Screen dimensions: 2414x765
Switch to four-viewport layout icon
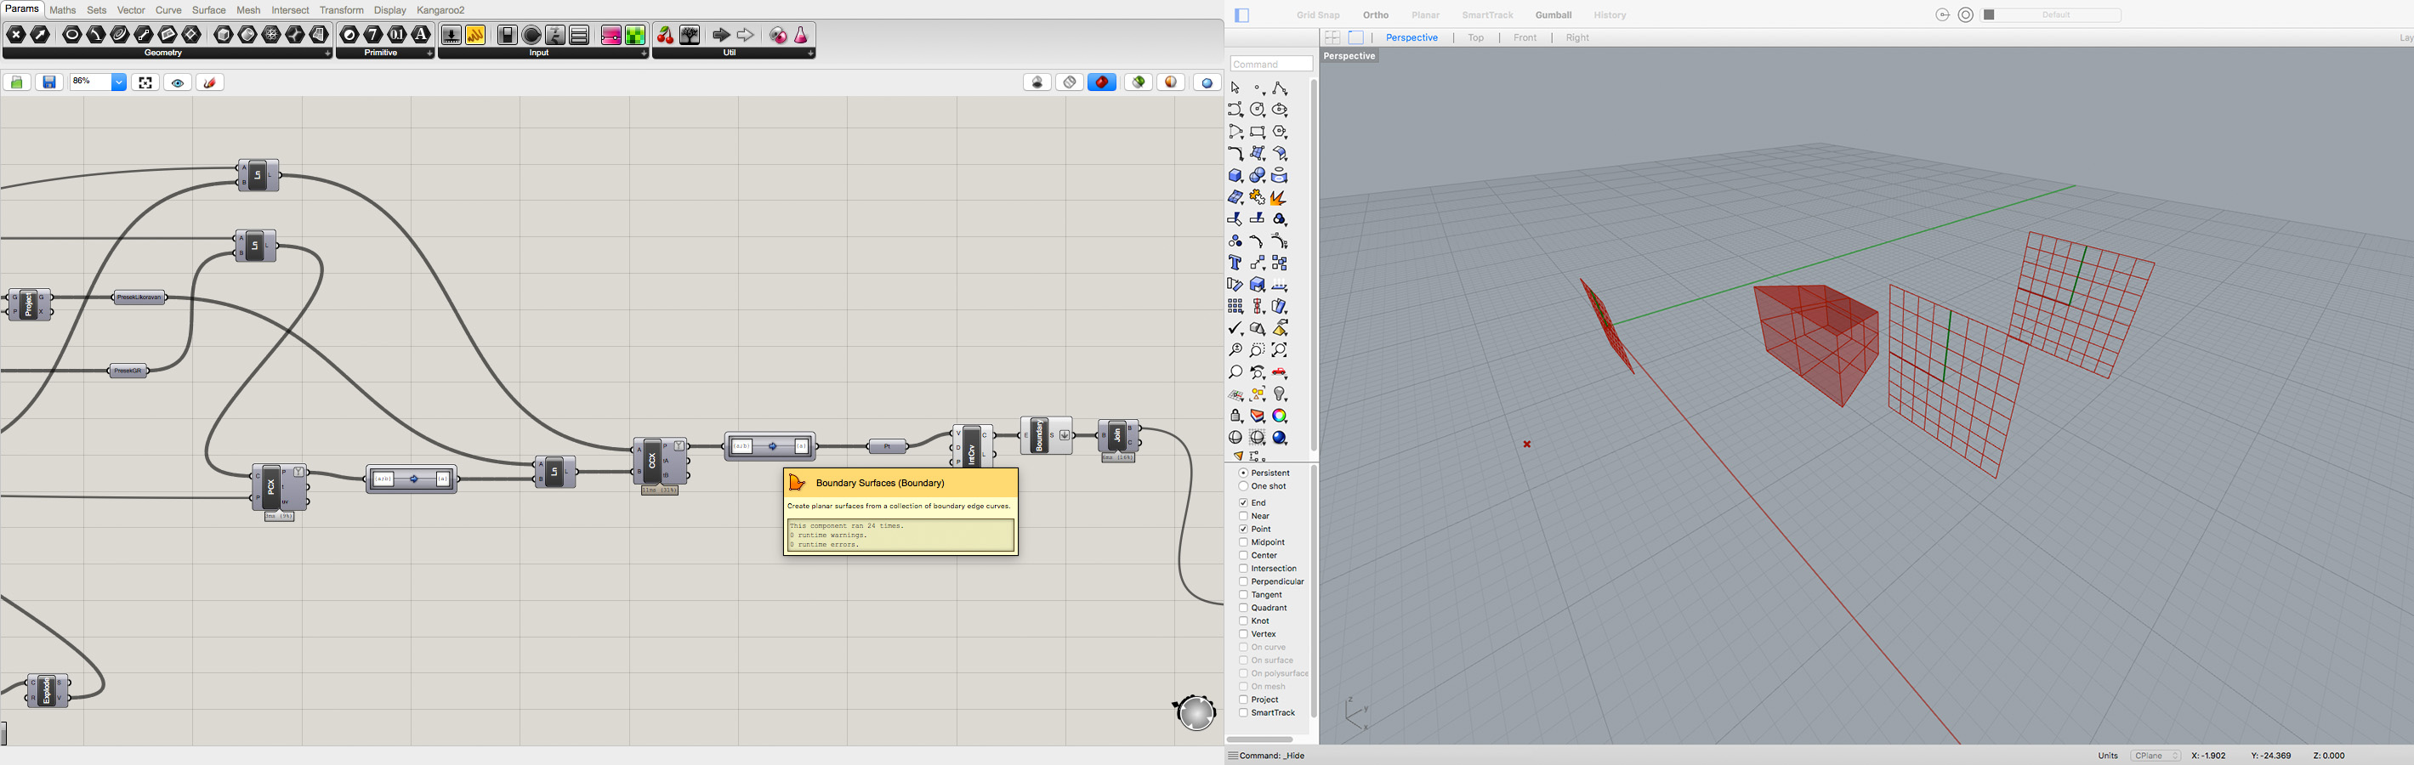(1332, 37)
